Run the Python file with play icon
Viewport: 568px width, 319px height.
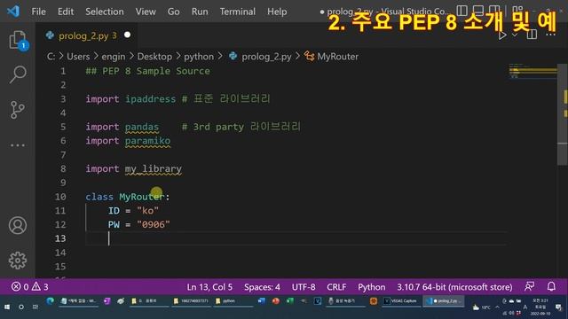pos(502,35)
